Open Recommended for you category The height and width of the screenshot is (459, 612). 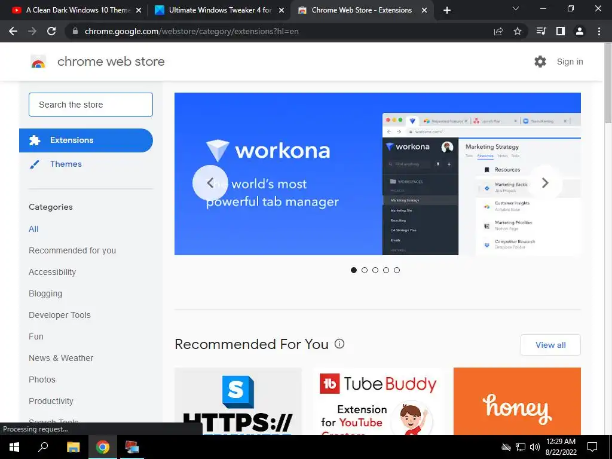click(72, 250)
